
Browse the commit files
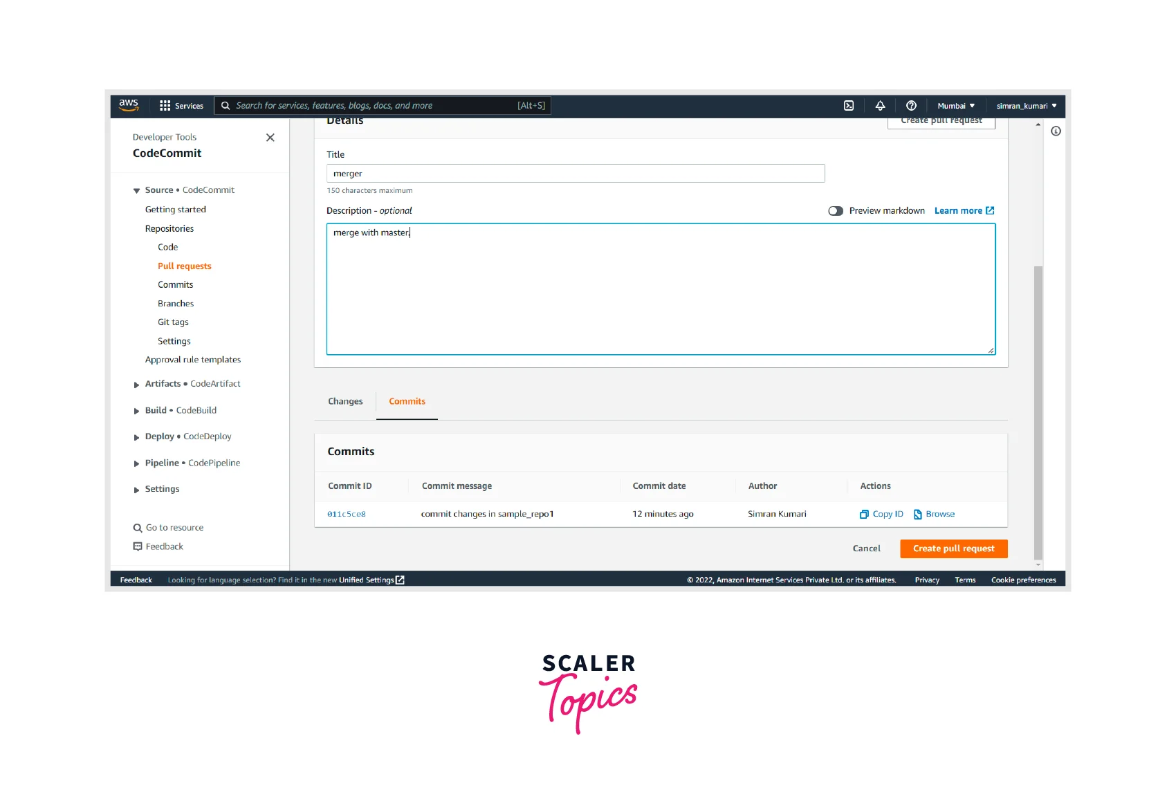point(935,514)
